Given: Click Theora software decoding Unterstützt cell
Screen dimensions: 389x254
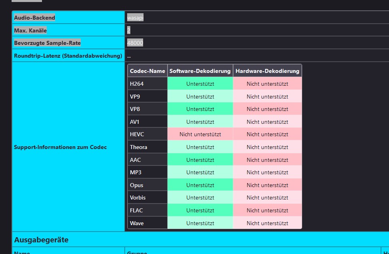Looking at the screenshot, I should [x=200, y=147].
